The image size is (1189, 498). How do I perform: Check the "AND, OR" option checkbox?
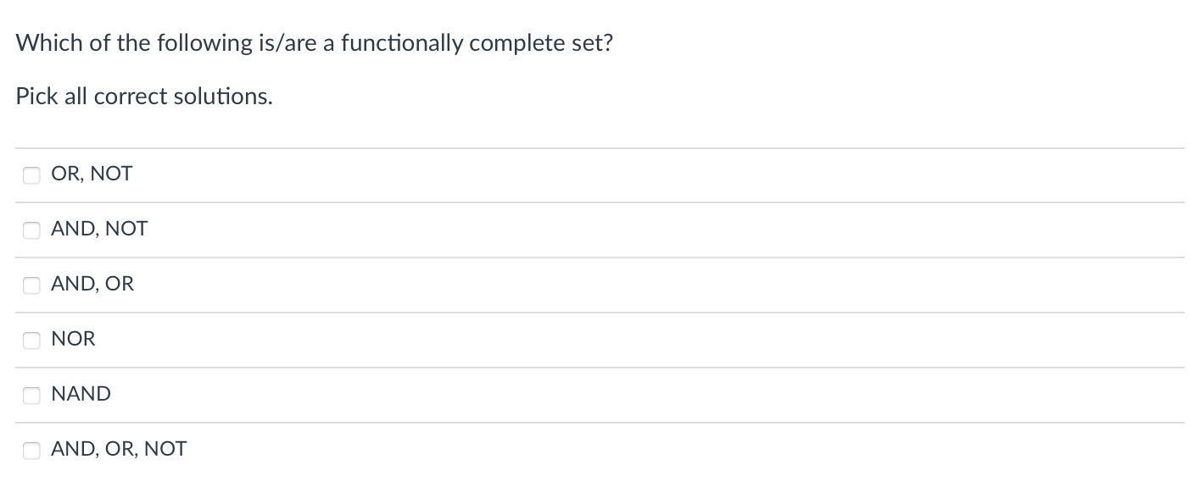pos(31,285)
